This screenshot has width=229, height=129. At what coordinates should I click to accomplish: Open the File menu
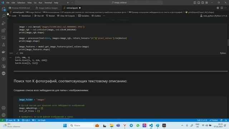tap(8, 3)
